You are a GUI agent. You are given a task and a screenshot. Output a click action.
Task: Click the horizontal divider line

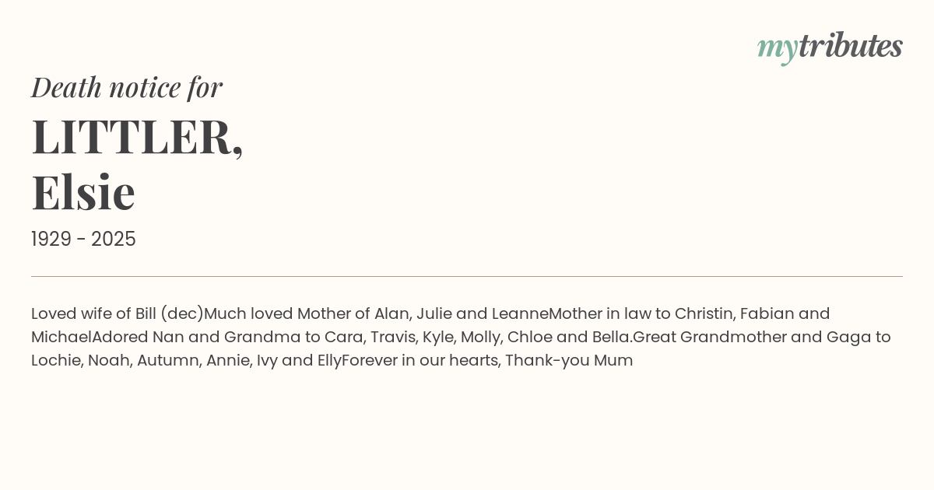pos(467,276)
